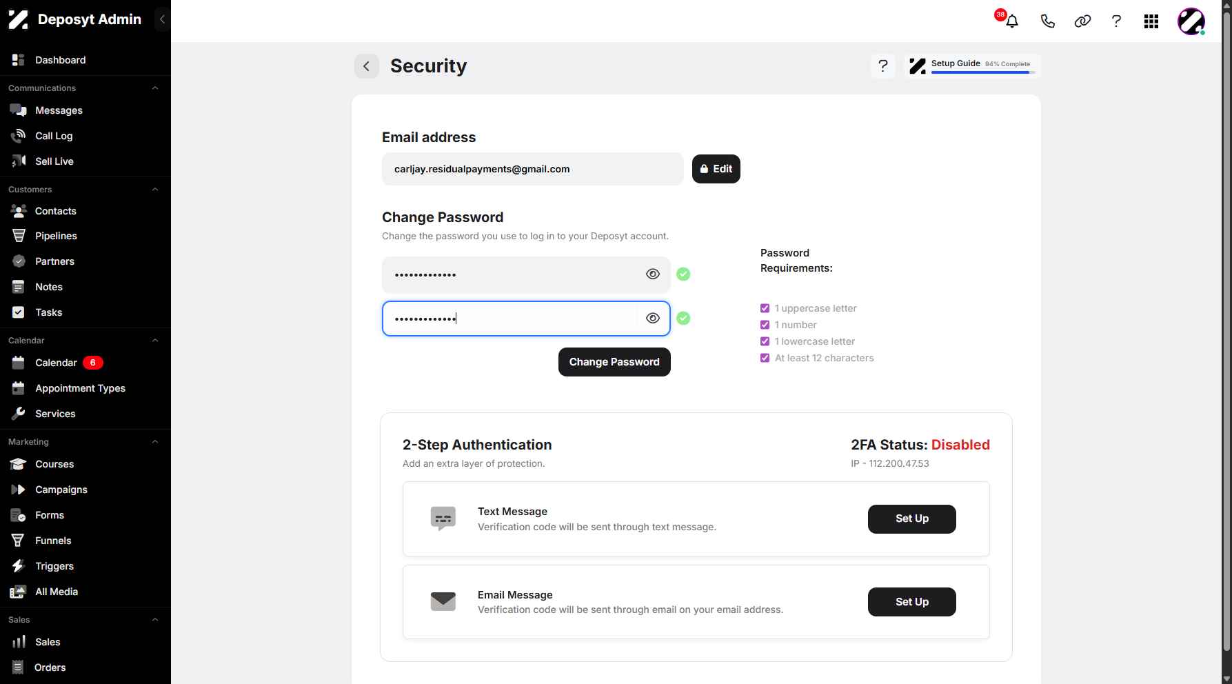This screenshot has height=684, width=1232.
Task: Show confirm password with eye icon
Action: (653, 319)
